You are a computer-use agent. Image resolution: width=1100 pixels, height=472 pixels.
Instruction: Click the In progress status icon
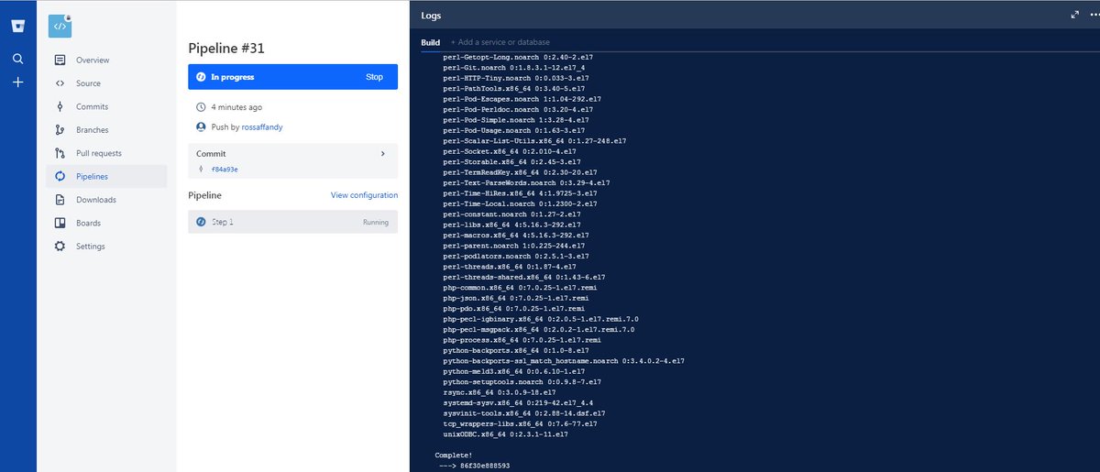[201, 77]
